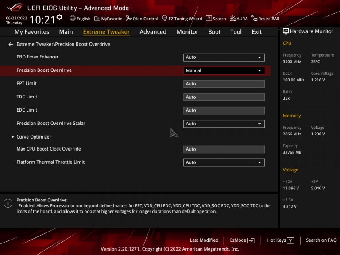Screen dimensions: 340x255
Task: Go to the Exit tab
Action: click(x=256, y=32)
